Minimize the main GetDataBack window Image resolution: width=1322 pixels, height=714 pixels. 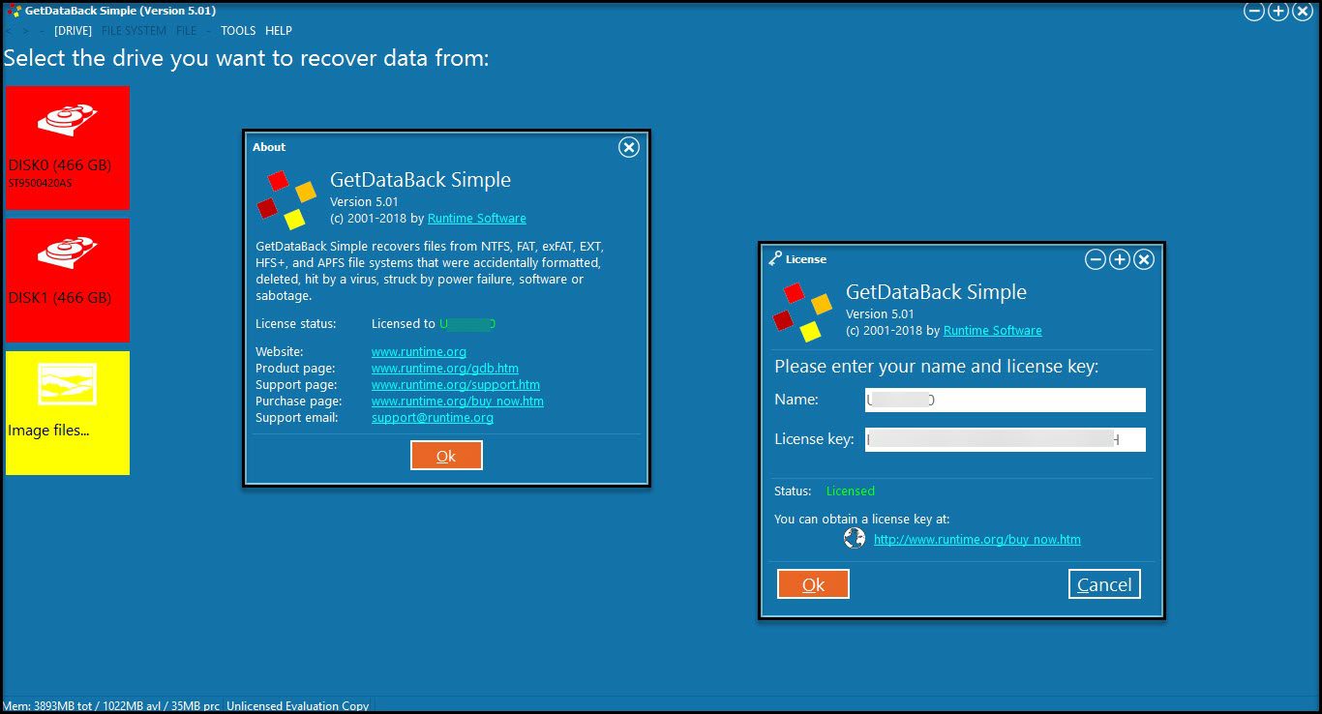(1254, 12)
